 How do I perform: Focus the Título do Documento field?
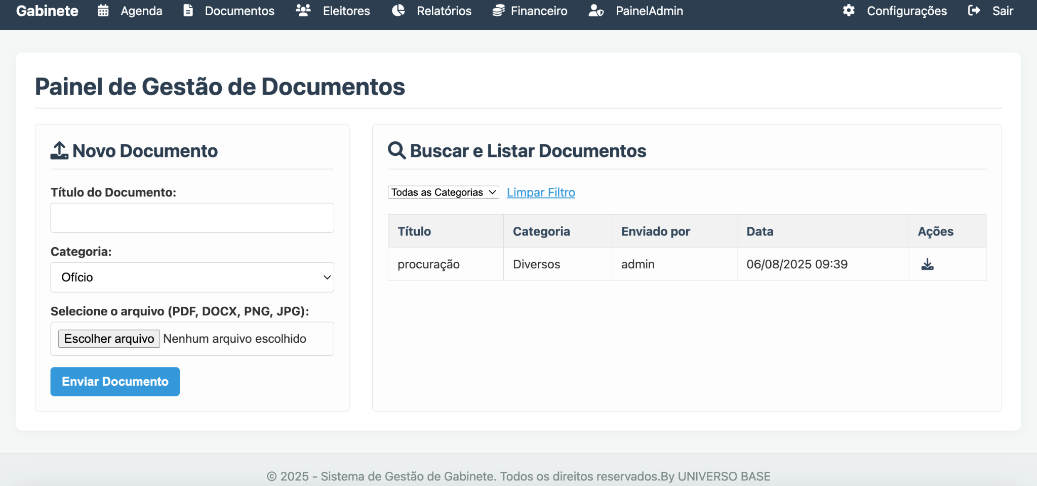(192, 218)
